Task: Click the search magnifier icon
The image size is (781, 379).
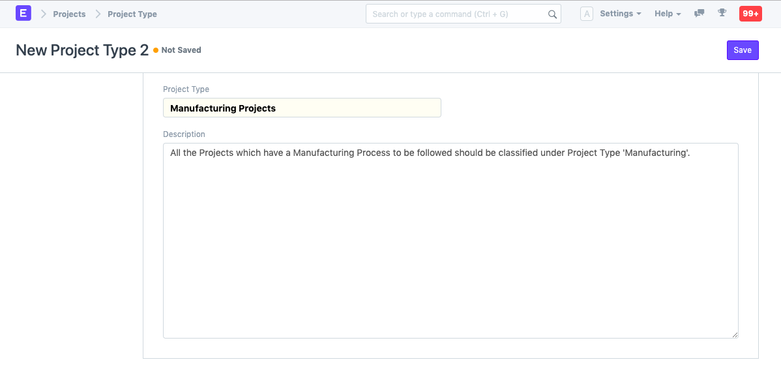Action: click(552, 14)
